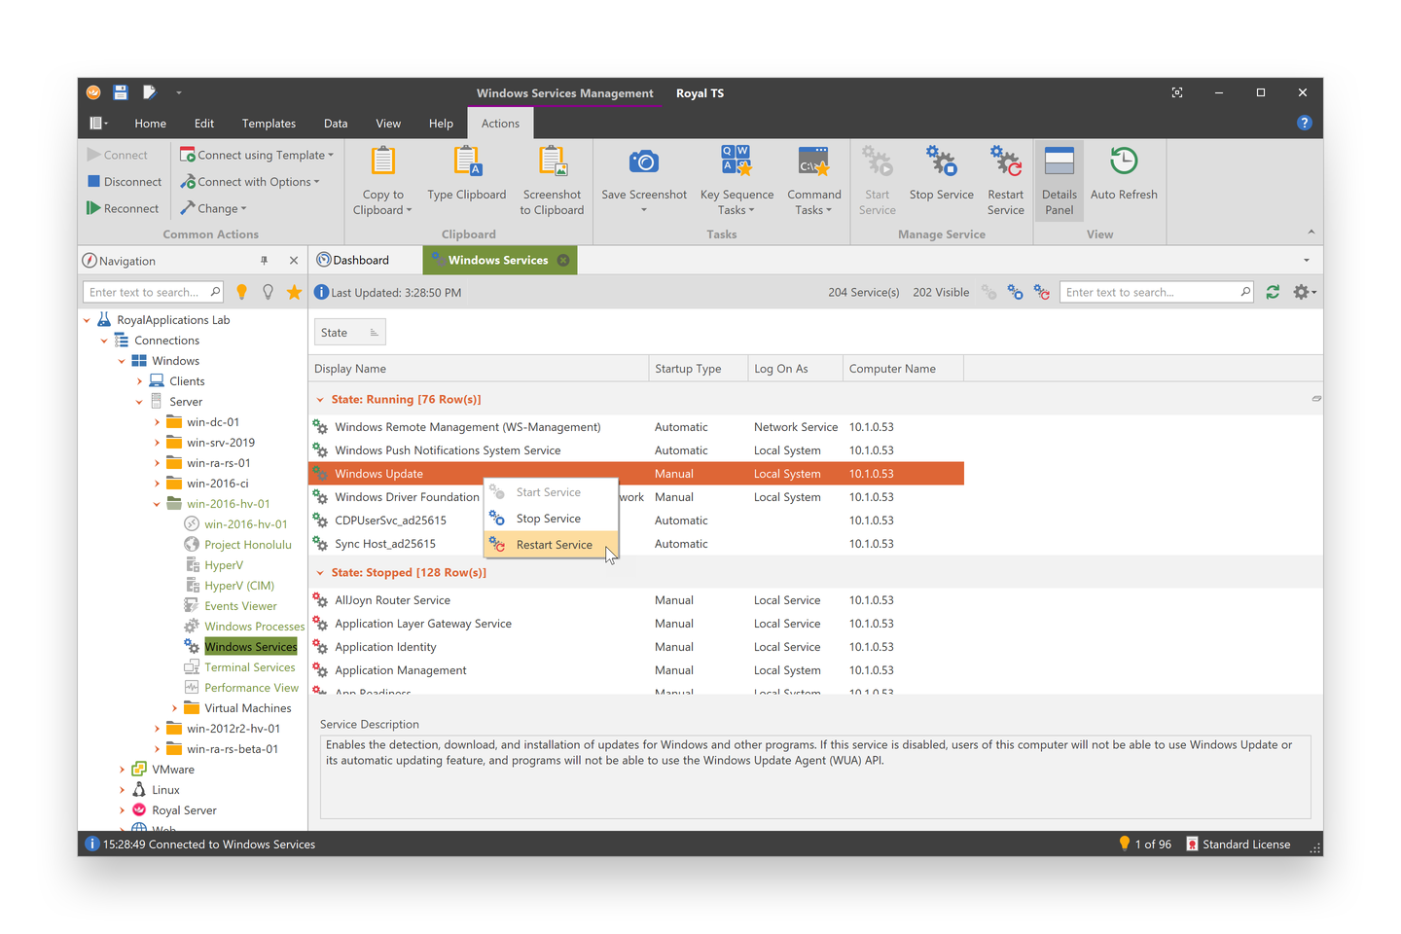Toggle the lit lightbulb filter in Navigation

coord(242,292)
